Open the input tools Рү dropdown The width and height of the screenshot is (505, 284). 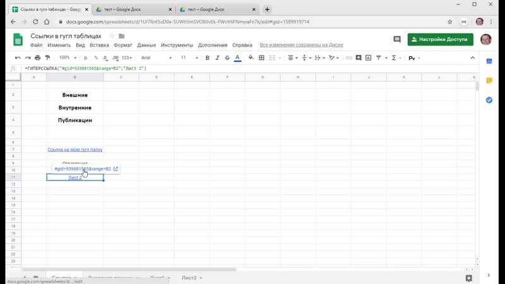tap(414, 58)
